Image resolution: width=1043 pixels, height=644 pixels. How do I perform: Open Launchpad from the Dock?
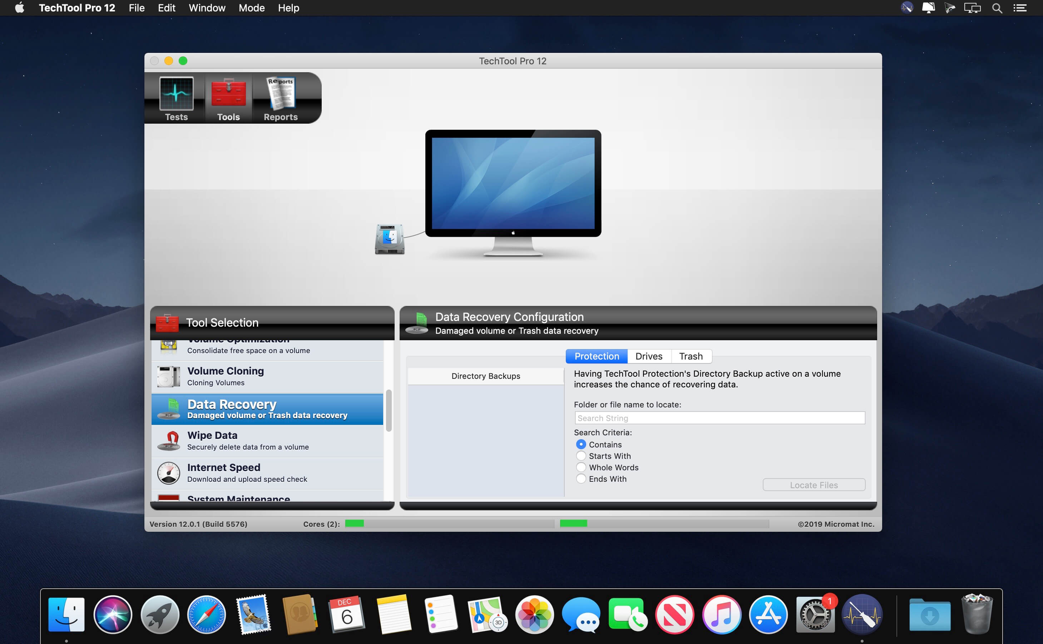(160, 615)
